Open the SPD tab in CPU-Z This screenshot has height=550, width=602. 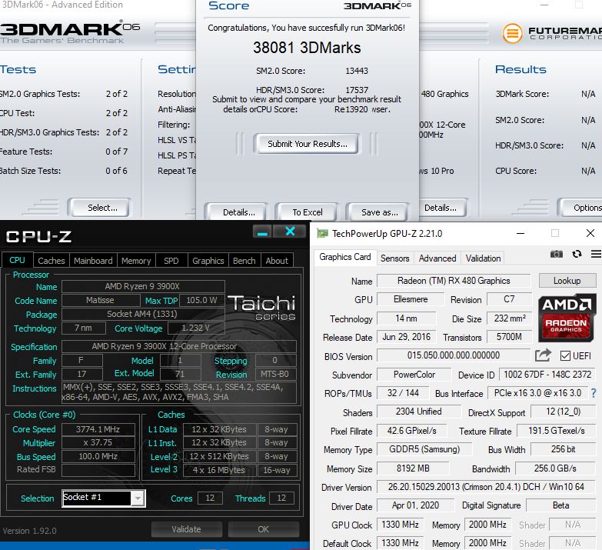click(171, 261)
